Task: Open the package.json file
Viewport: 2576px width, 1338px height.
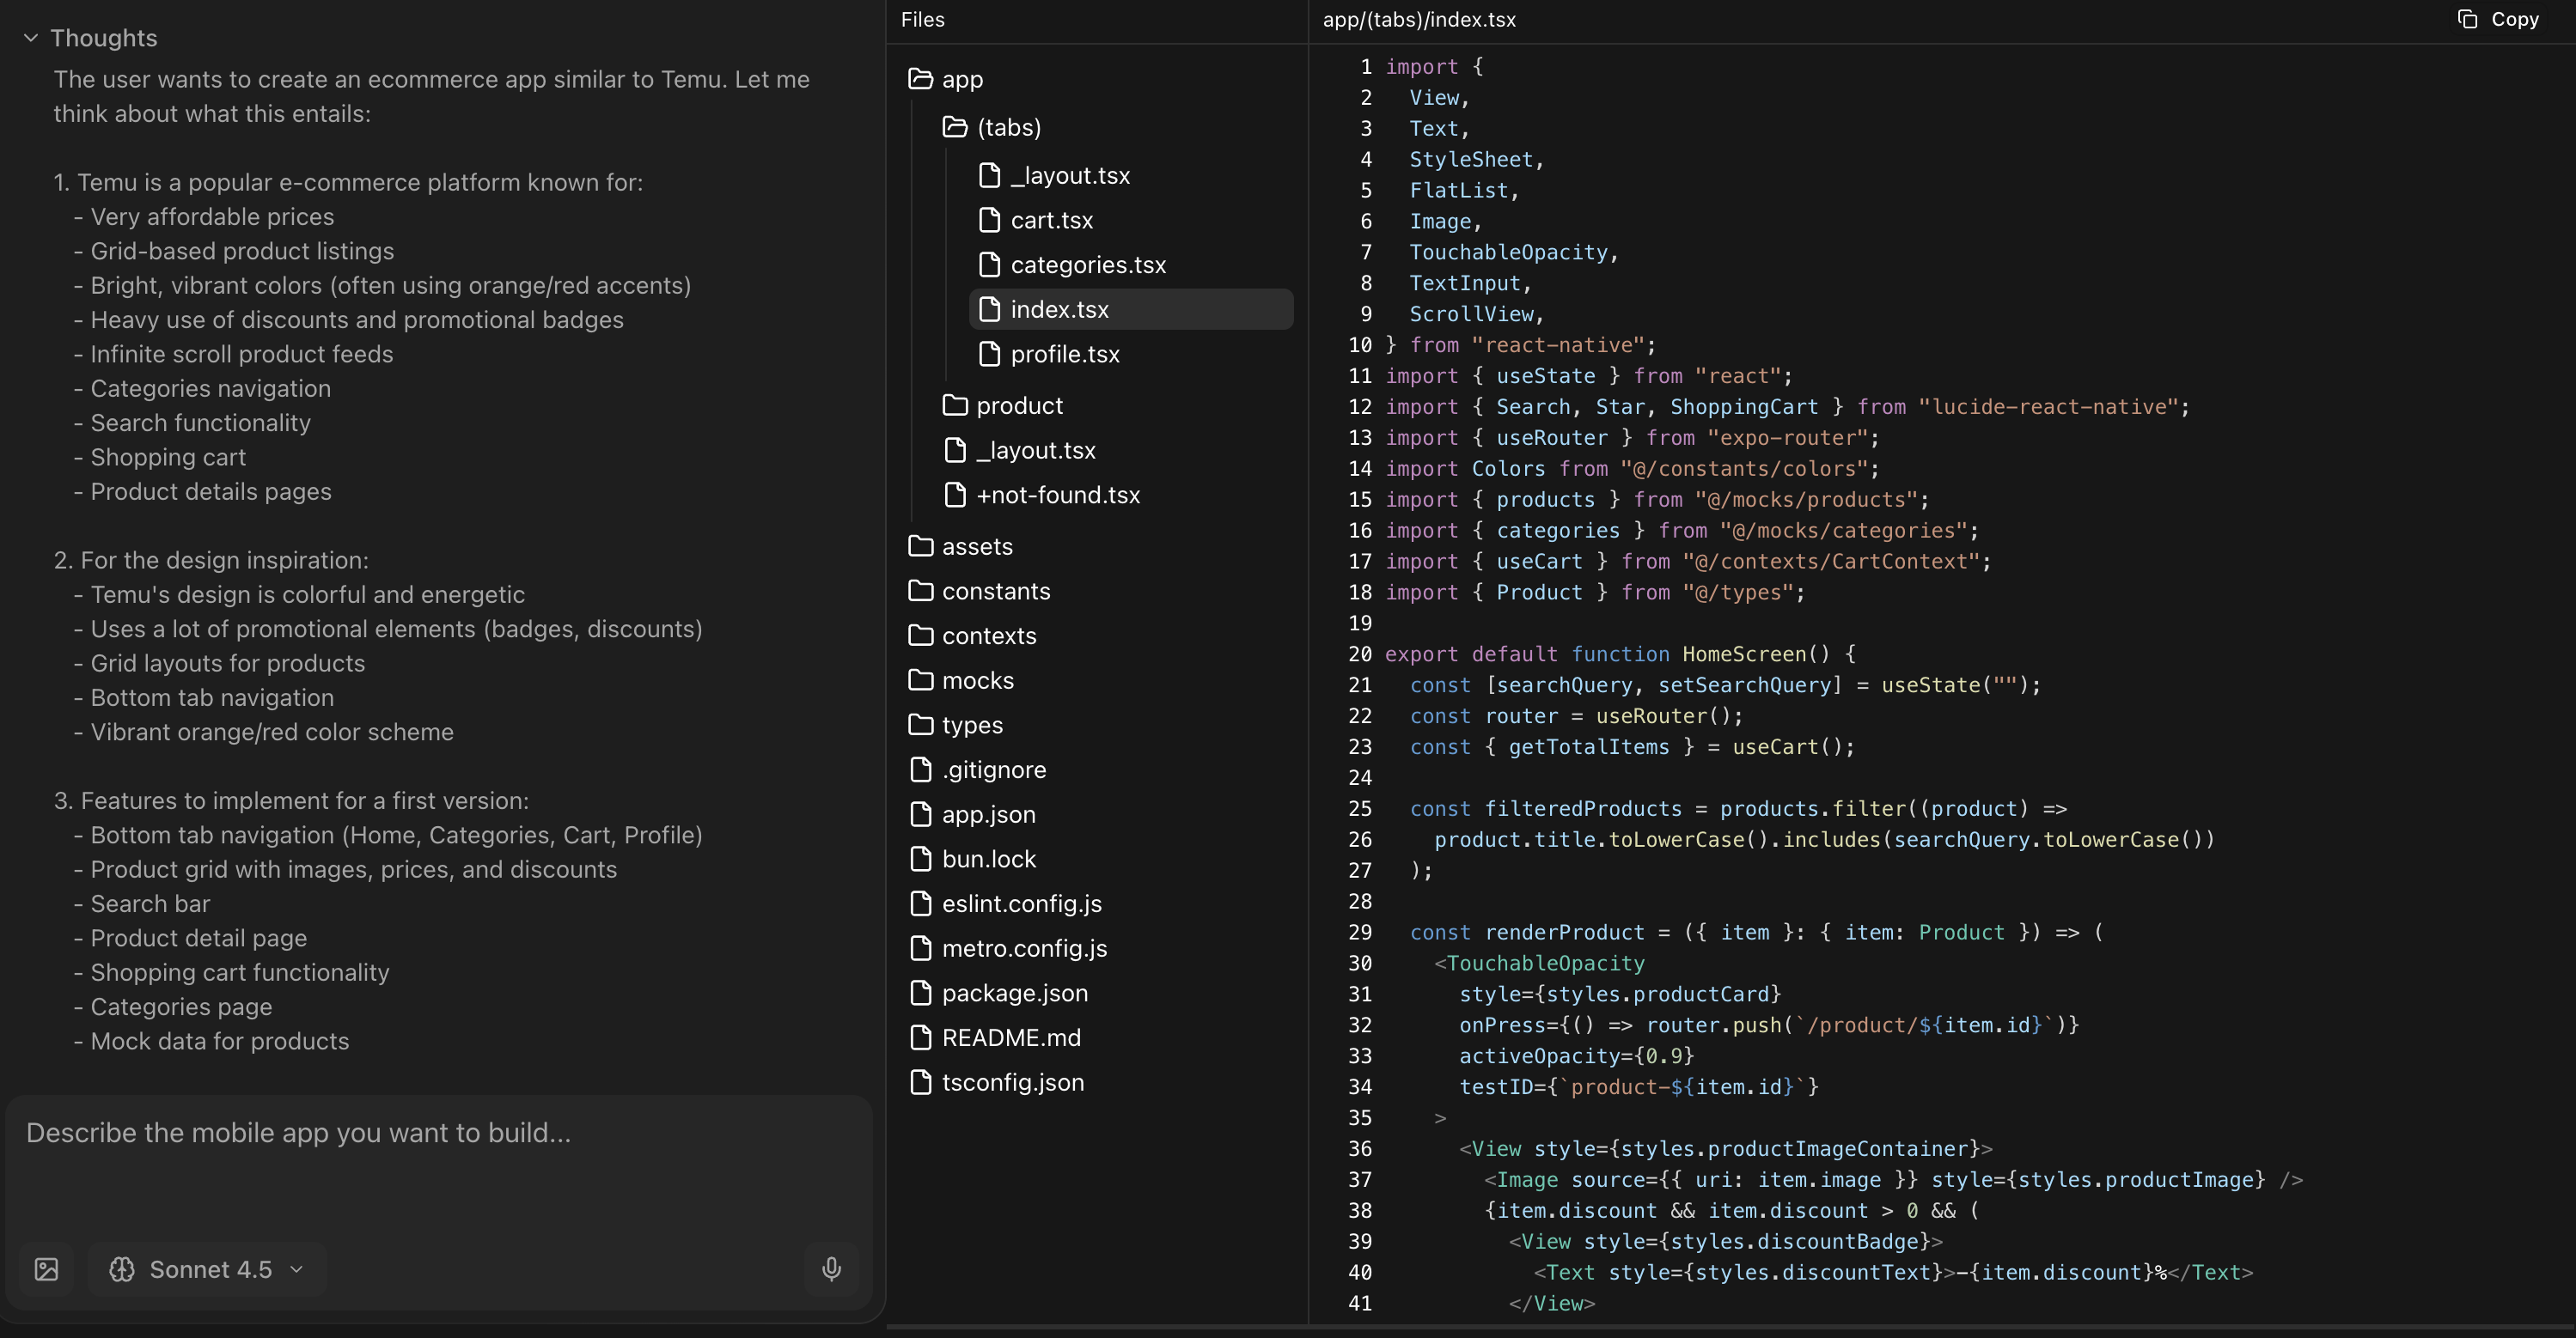Action: (1014, 992)
